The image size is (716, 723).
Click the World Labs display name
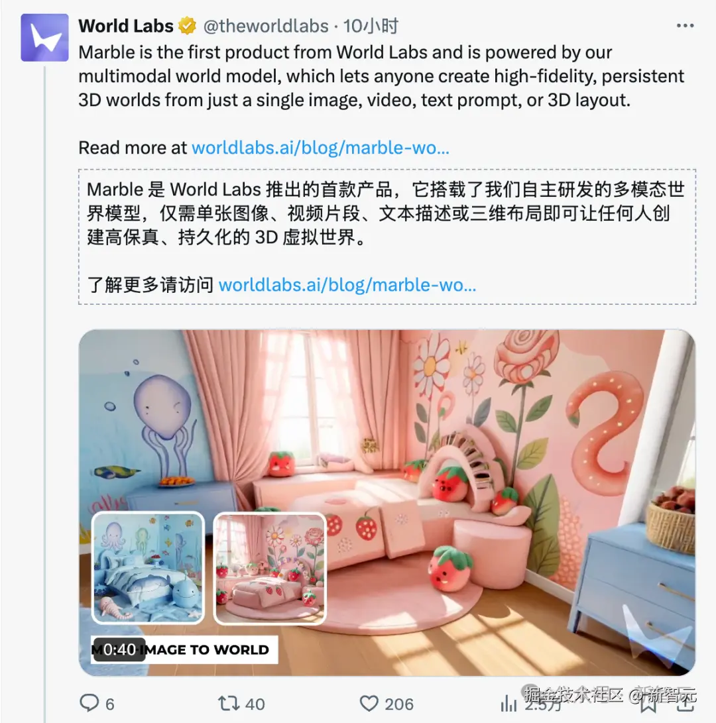click(x=126, y=26)
